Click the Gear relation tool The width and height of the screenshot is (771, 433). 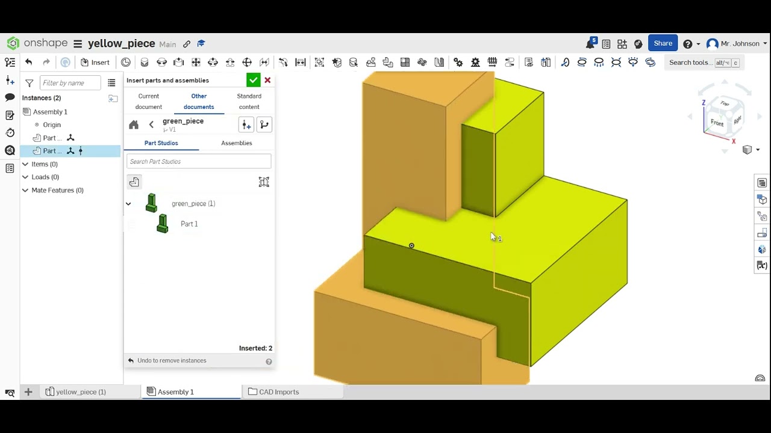[458, 62]
